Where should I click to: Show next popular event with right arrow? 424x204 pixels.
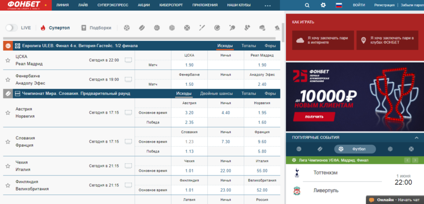[x=415, y=160]
